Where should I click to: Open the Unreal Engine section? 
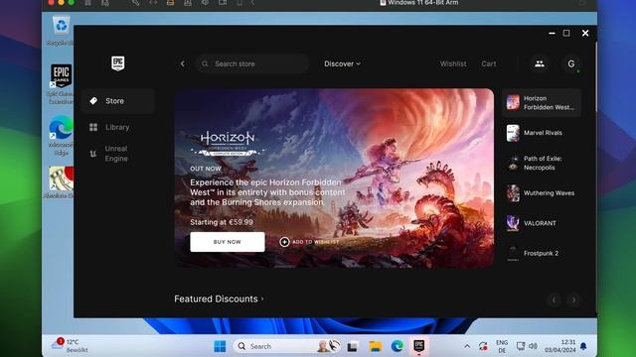pyautogui.click(x=117, y=154)
